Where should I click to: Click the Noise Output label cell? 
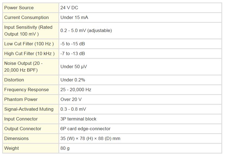pyautogui.click(x=31, y=67)
